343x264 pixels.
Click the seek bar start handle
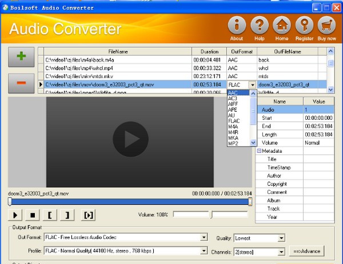pos(10,201)
